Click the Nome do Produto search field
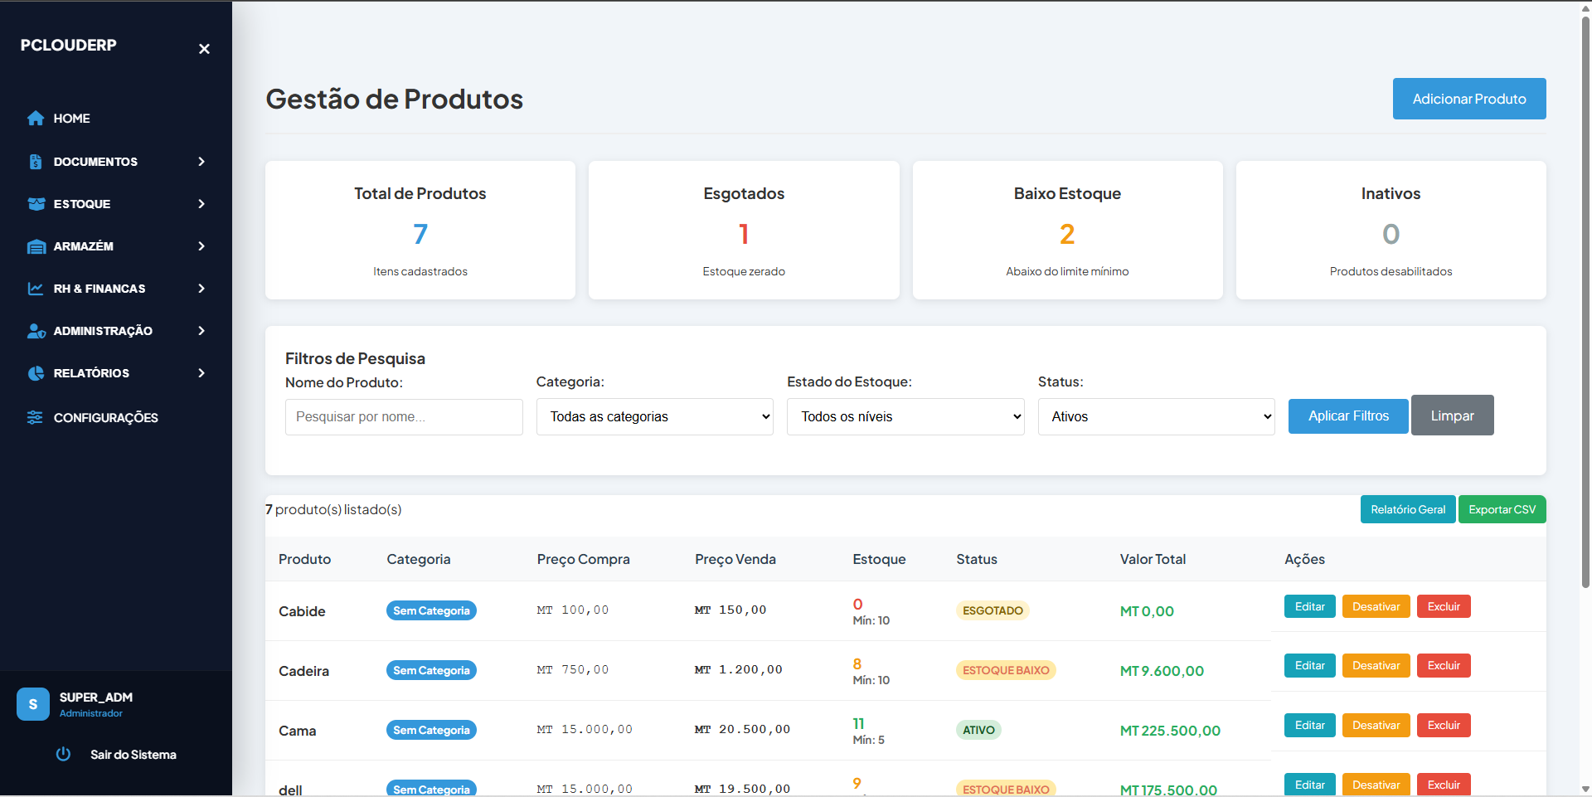This screenshot has width=1592, height=797. (x=404, y=416)
